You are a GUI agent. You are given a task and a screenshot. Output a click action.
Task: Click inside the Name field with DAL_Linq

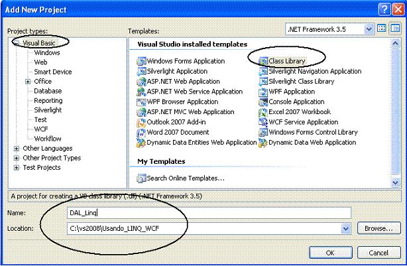[209, 213]
